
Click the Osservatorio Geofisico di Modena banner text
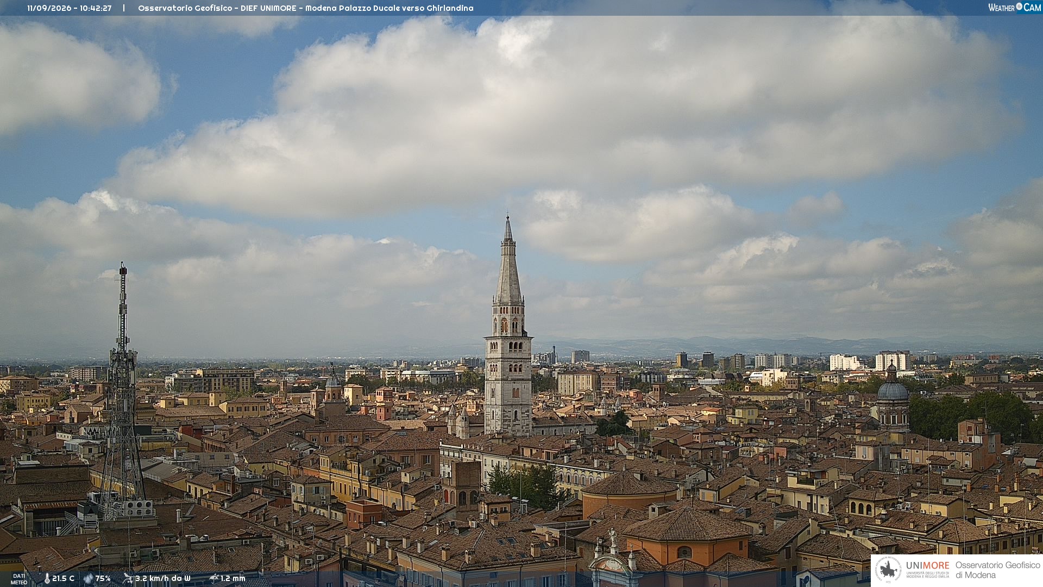[x=997, y=570]
